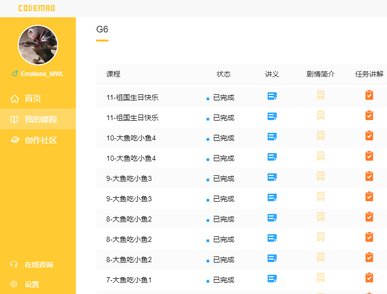Open lecture notes icon in first 10-大鱼吃小鱼4 row
This screenshot has height=294, width=387.
272,137
